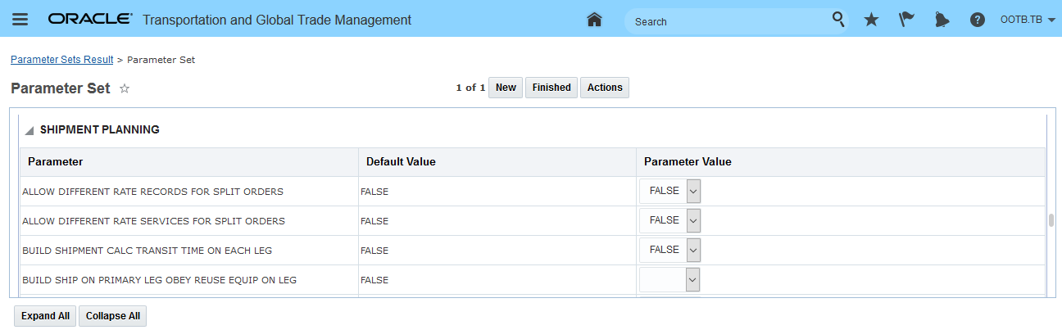
Task: Open the OOTB.TB user menu
Action: (1027, 20)
